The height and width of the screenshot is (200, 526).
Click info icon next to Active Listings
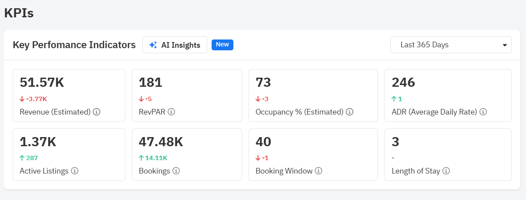[x=75, y=171]
